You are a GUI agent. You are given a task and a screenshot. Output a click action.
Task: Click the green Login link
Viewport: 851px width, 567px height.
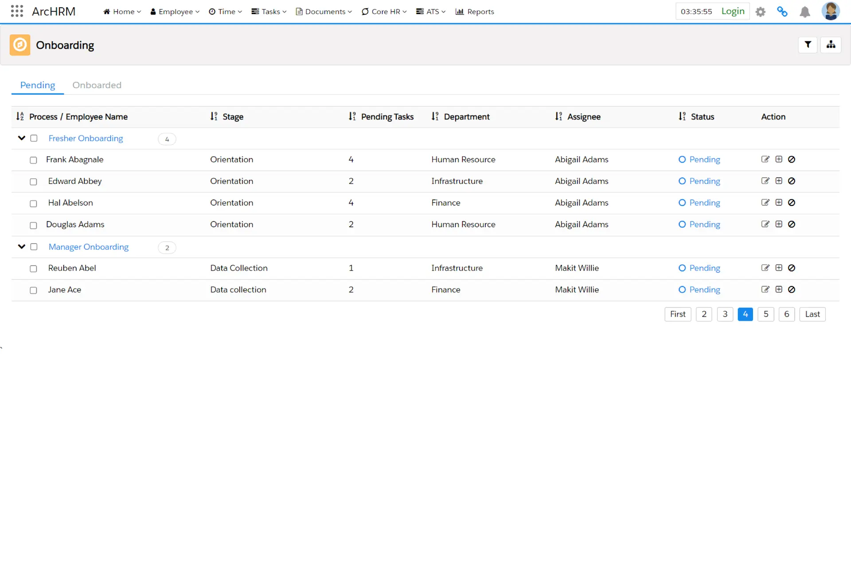pyautogui.click(x=733, y=11)
